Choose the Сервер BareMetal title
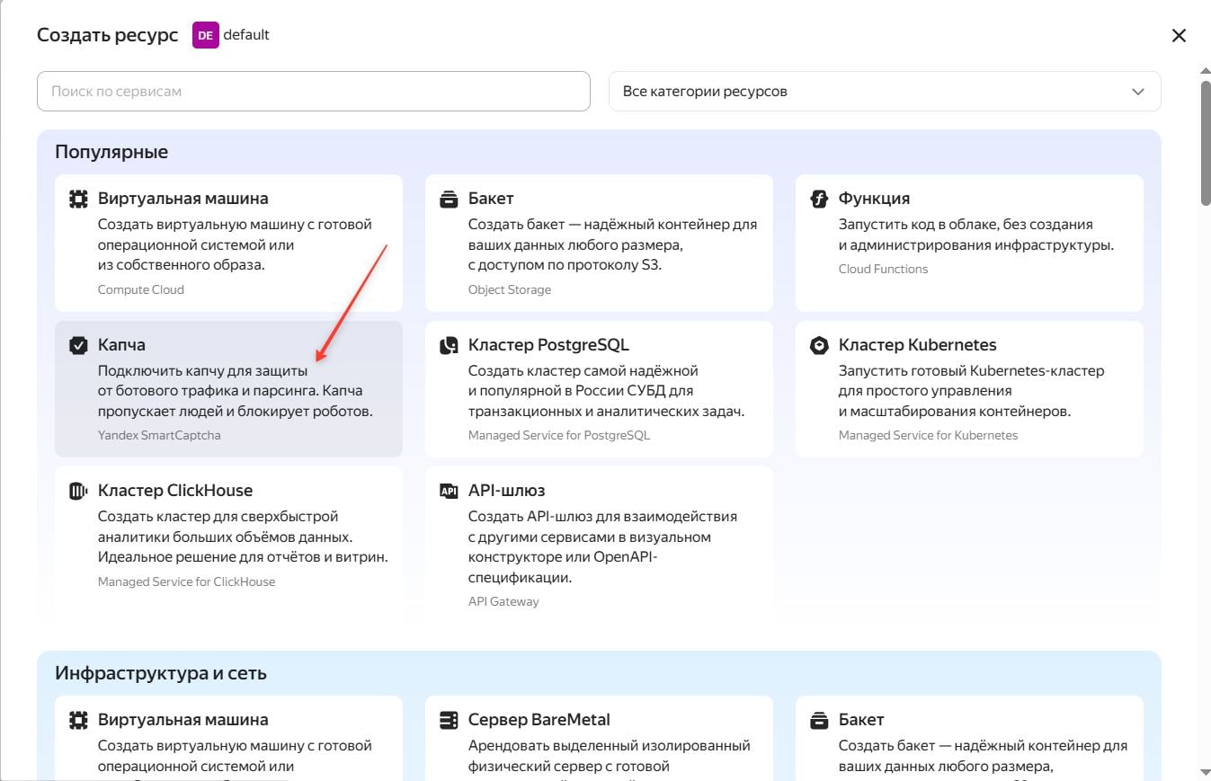The width and height of the screenshot is (1211, 781). coord(539,720)
